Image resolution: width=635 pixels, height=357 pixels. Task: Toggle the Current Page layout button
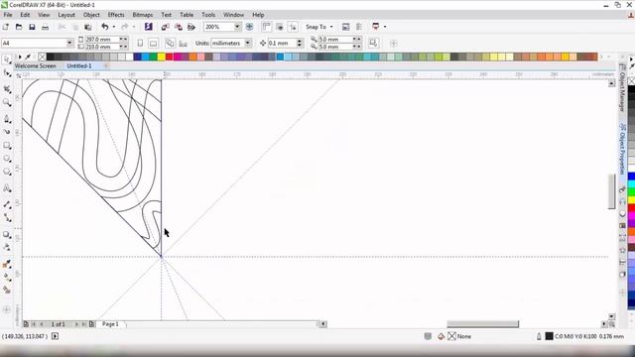pos(183,43)
